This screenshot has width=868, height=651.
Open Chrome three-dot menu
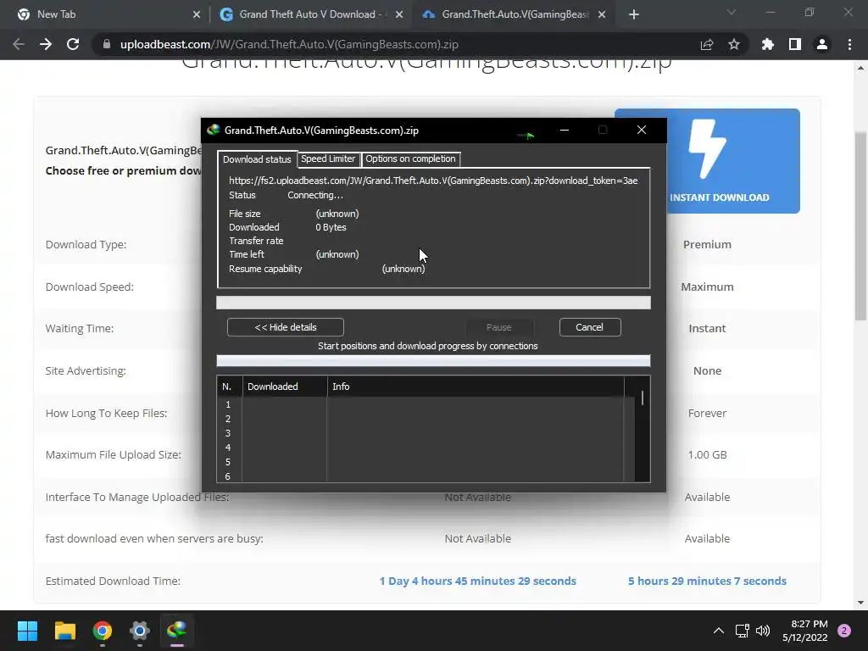(849, 44)
